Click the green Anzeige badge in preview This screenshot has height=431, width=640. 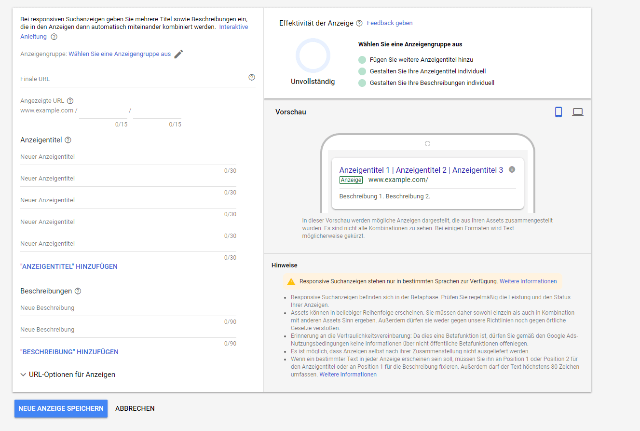351,180
